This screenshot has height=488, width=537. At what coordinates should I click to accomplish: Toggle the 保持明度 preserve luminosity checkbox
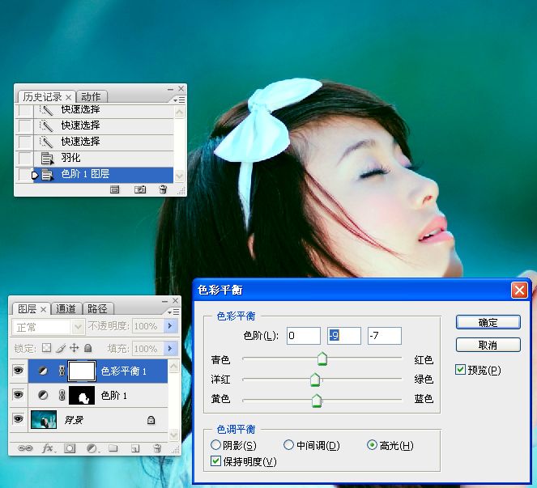click(215, 461)
